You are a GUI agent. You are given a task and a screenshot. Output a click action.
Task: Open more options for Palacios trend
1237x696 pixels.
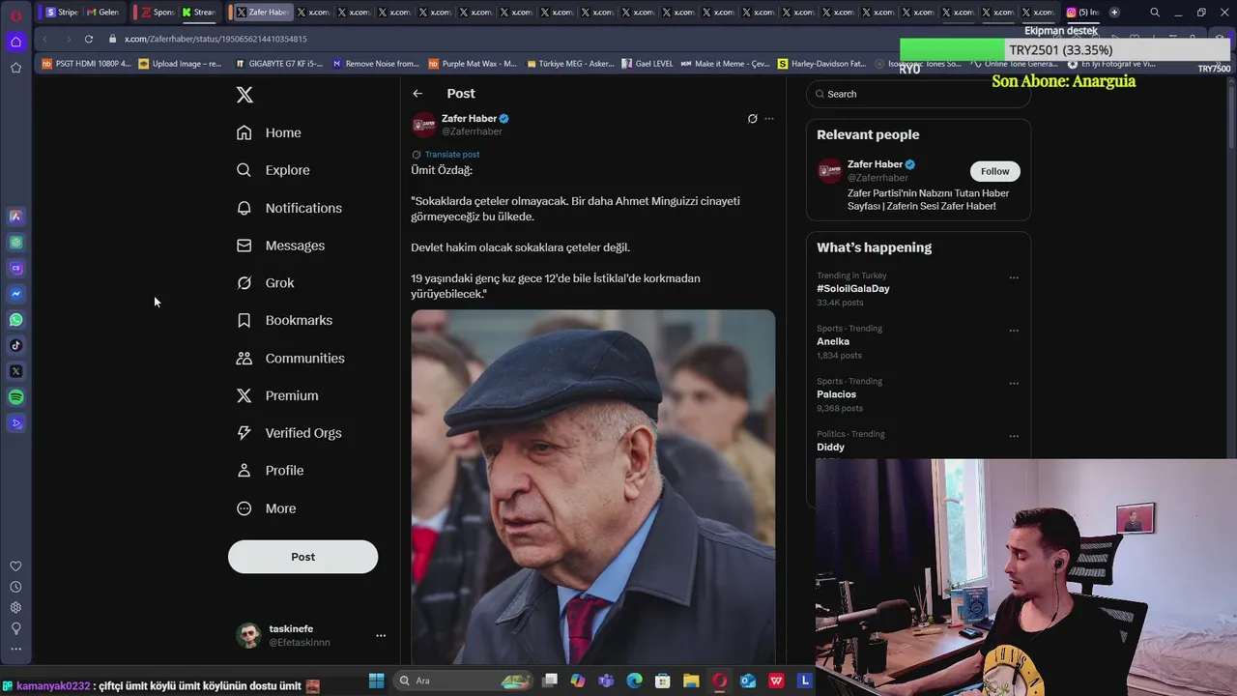[1014, 383]
